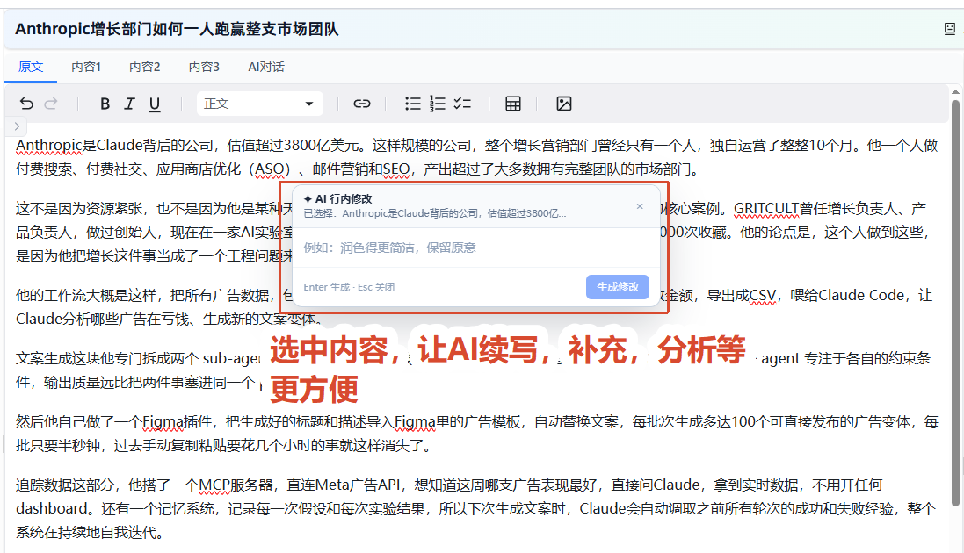
Task: Insert a hyperlink
Action: (x=361, y=104)
